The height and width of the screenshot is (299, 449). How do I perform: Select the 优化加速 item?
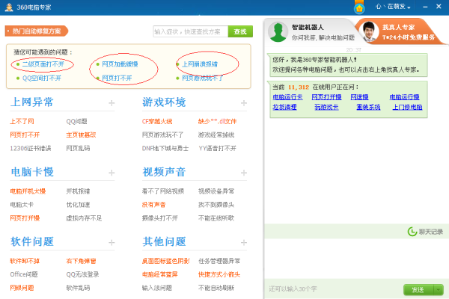click(x=78, y=205)
